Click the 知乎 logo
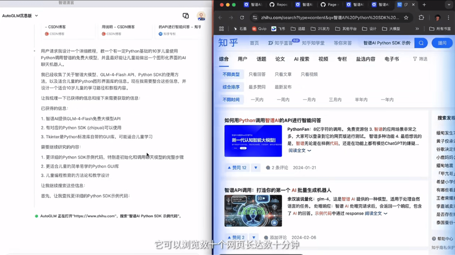455x255 pixels. click(x=228, y=43)
